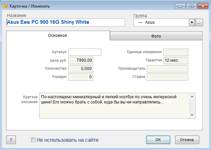Click the Цена руб. field showing 7990,00
This screenshot has height=150, width=211.
(x=81, y=60)
